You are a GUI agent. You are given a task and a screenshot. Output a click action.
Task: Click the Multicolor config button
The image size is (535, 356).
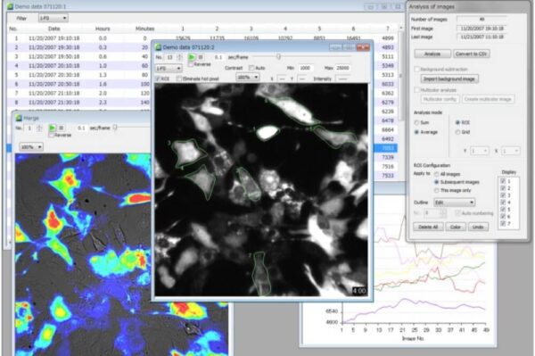(440, 99)
